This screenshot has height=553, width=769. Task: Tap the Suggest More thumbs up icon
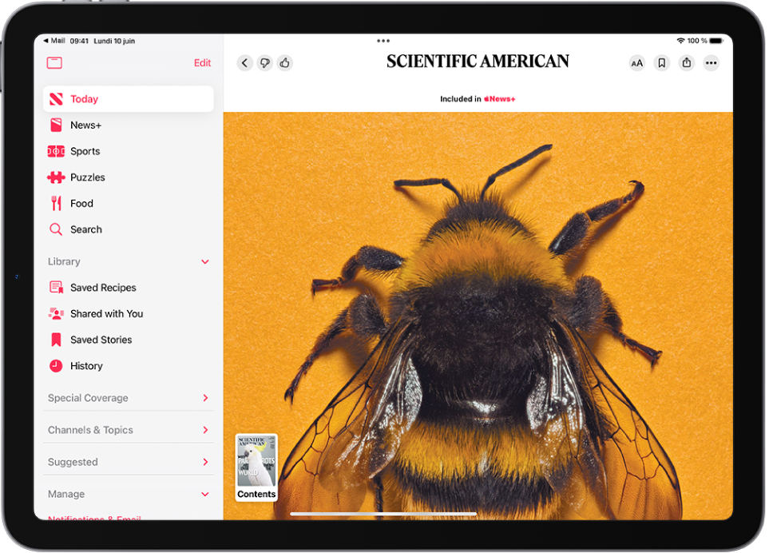tap(285, 62)
